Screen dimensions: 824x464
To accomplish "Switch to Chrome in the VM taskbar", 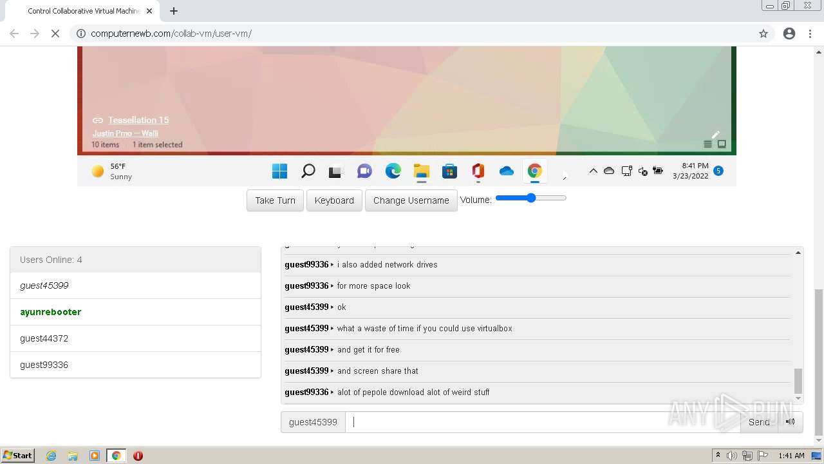I will [x=534, y=171].
